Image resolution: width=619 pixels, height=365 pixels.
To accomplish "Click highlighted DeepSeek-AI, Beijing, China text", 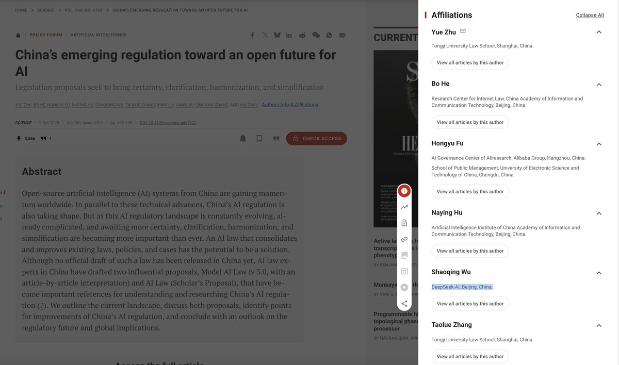I will tap(462, 287).
